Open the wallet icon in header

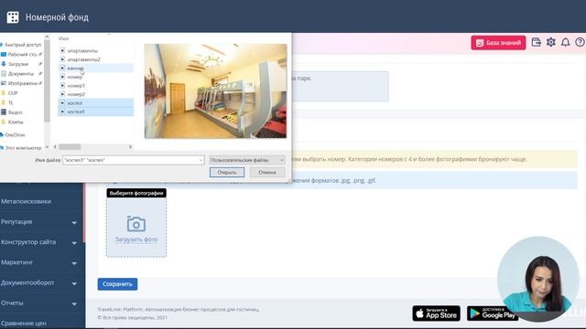click(x=537, y=42)
